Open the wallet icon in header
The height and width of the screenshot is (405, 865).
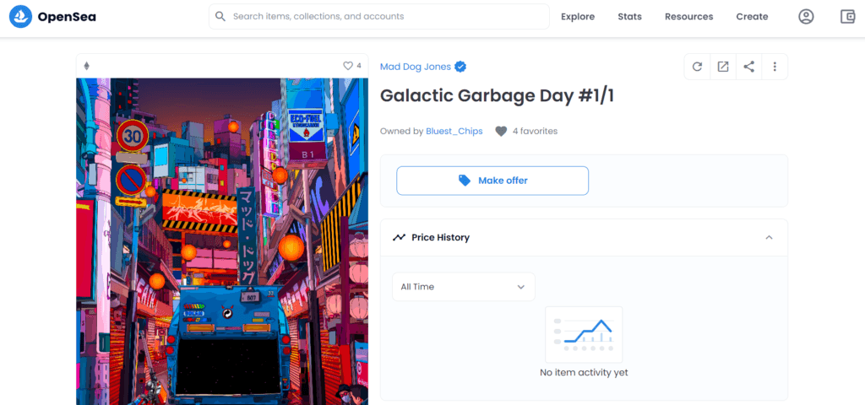(x=847, y=17)
